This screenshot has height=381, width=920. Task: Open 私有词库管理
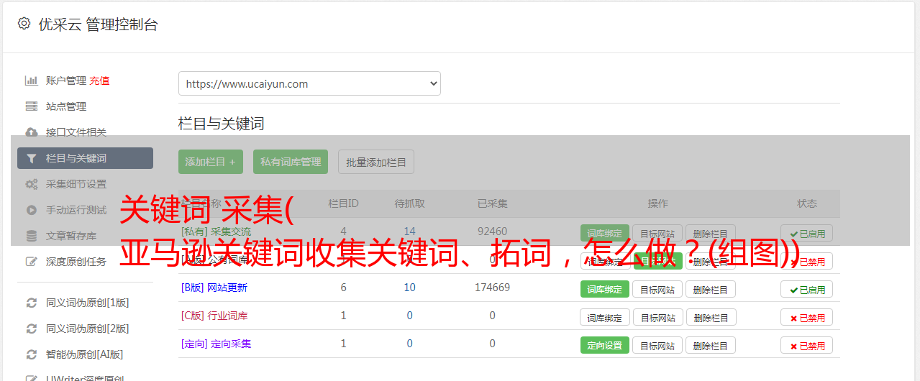pyautogui.click(x=291, y=162)
